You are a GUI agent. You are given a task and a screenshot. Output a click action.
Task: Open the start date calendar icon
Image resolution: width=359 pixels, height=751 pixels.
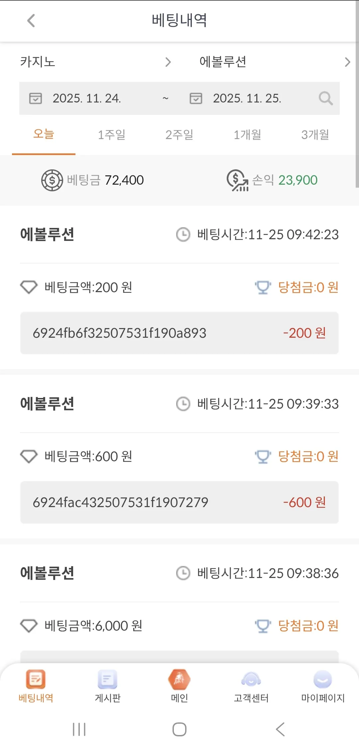coord(36,98)
